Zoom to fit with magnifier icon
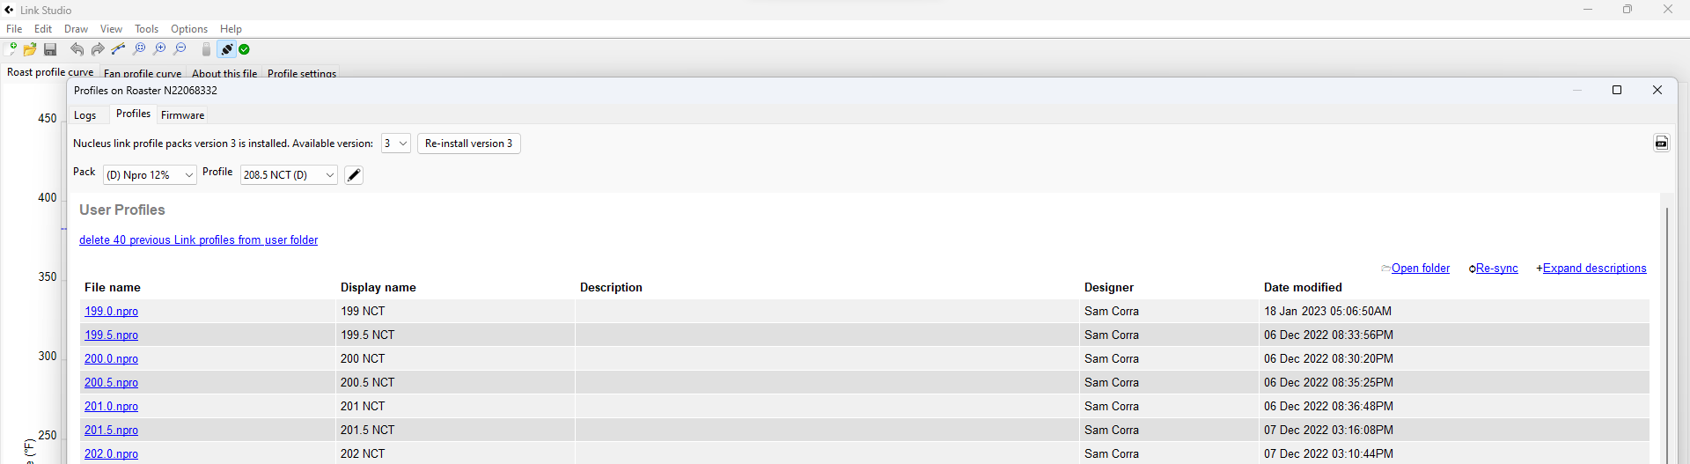 tap(139, 49)
